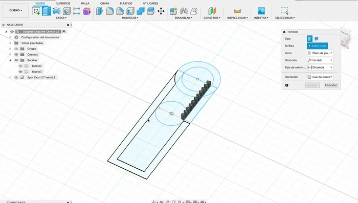Image resolution: width=358 pixels, height=203 pixels.
Task: Open the Tipo de extensión dropdown
Action: tap(320, 67)
